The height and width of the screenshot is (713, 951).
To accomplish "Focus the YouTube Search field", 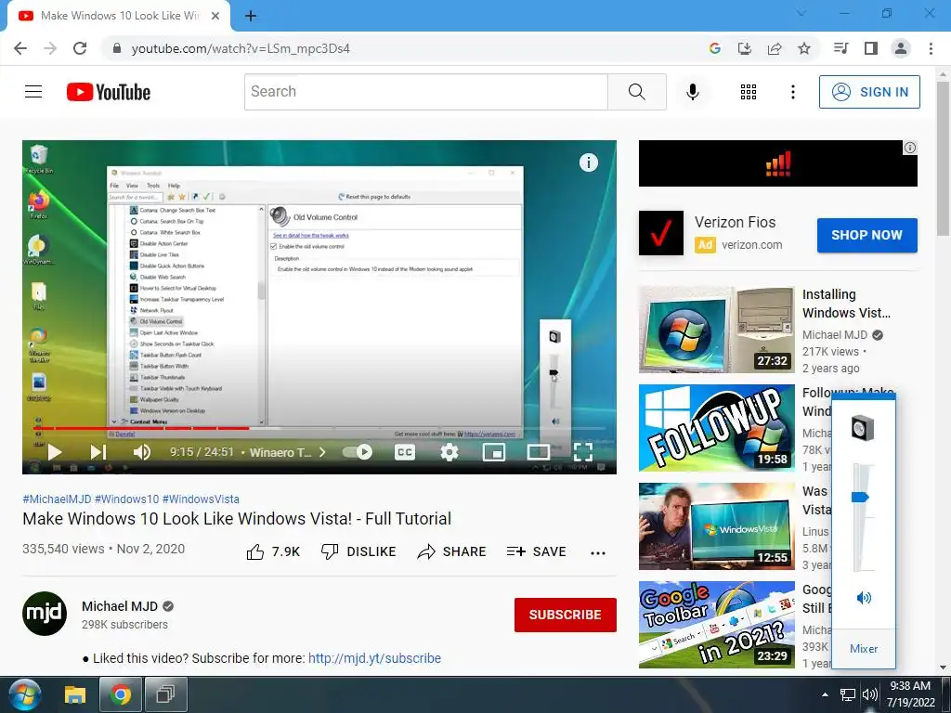I will [425, 92].
